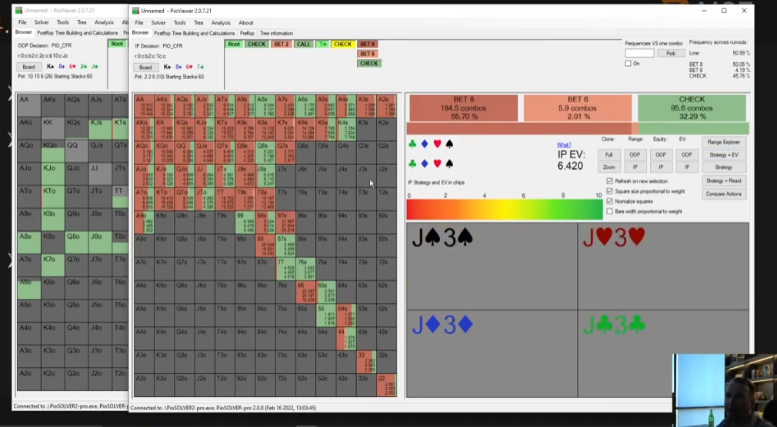Viewport: 777px width, 427px height.
Task: Click the 'BET 8 194.5 combos' strategy box
Action: coord(463,108)
